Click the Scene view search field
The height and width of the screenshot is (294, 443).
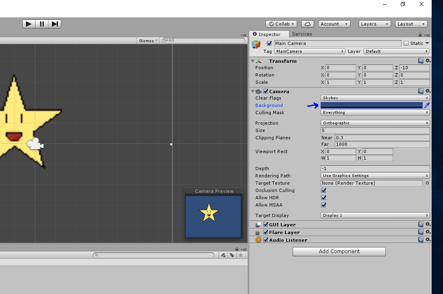click(203, 40)
